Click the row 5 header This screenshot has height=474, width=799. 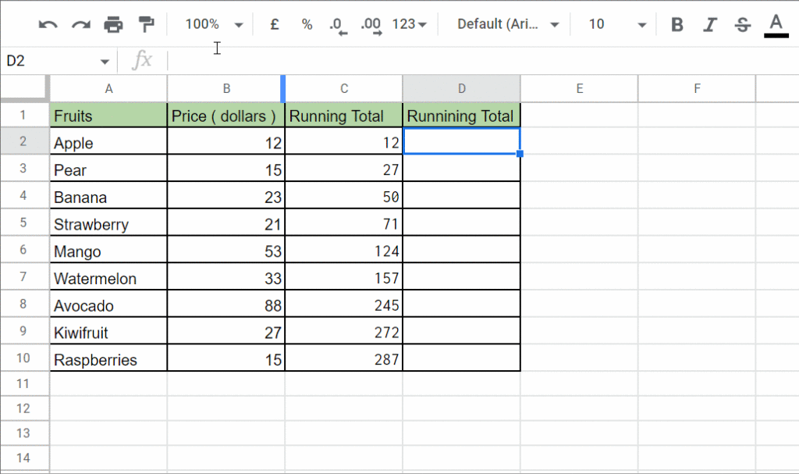(24, 223)
